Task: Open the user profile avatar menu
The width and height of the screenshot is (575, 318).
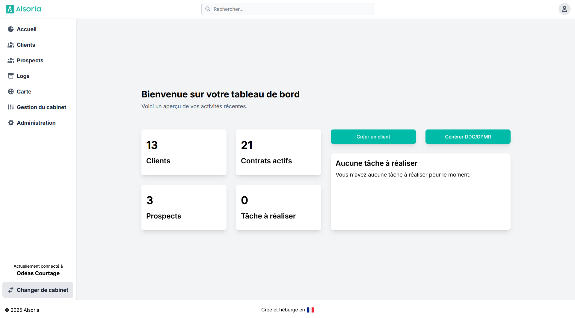Action: click(564, 9)
